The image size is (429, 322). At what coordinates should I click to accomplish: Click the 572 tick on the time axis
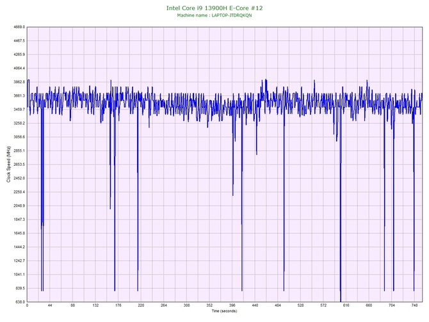click(323, 305)
